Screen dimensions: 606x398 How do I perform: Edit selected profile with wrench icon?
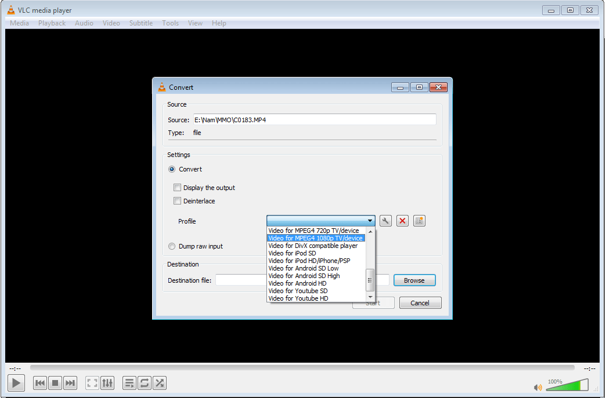point(385,221)
